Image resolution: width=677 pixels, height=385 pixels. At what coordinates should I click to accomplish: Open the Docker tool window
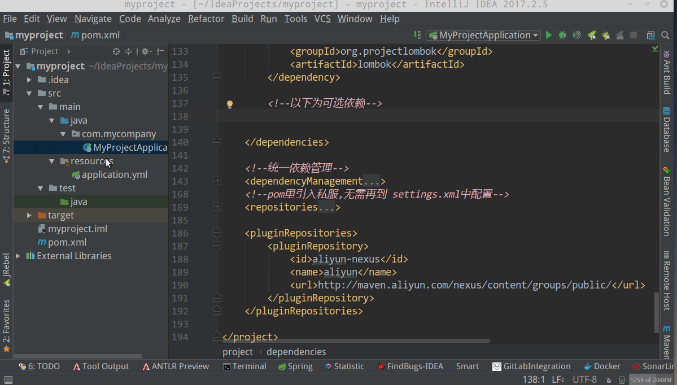[602, 366]
